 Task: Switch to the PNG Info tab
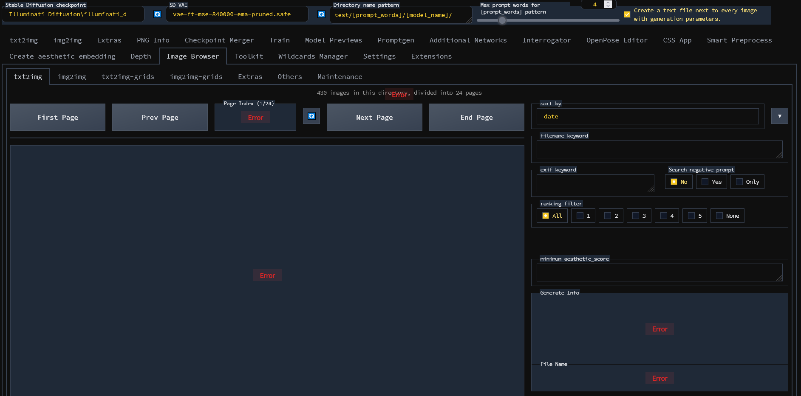tap(153, 40)
